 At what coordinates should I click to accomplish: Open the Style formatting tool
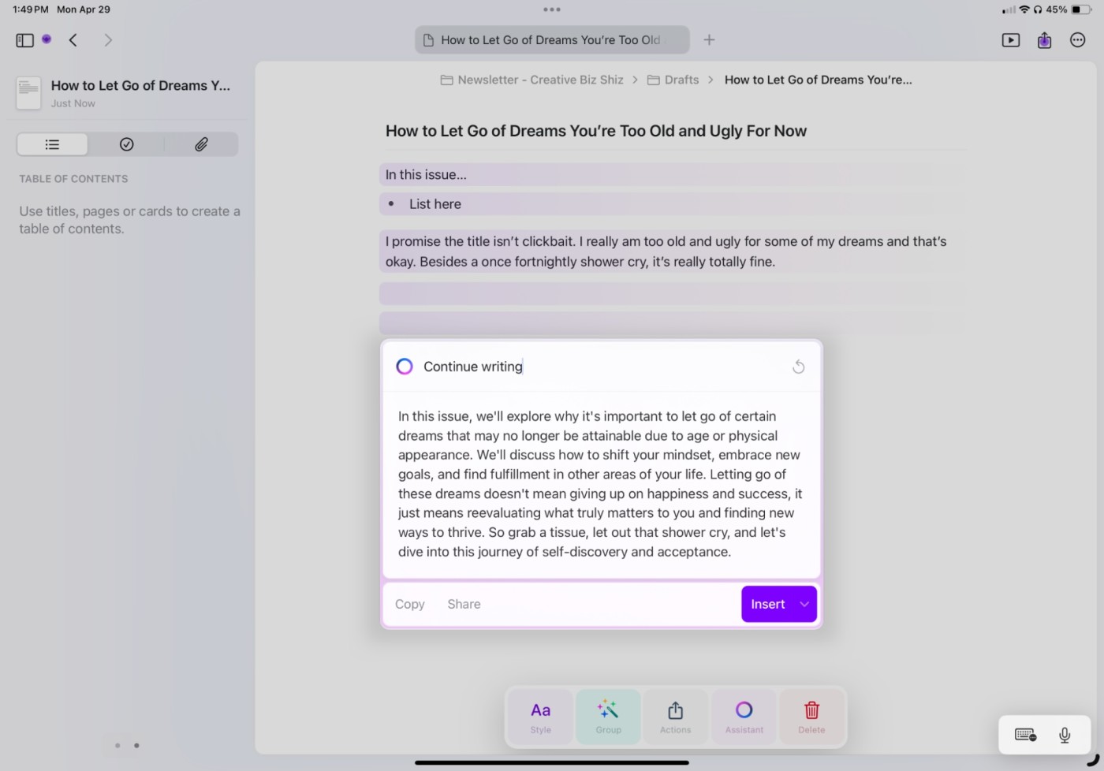pyautogui.click(x=540, y=717)
